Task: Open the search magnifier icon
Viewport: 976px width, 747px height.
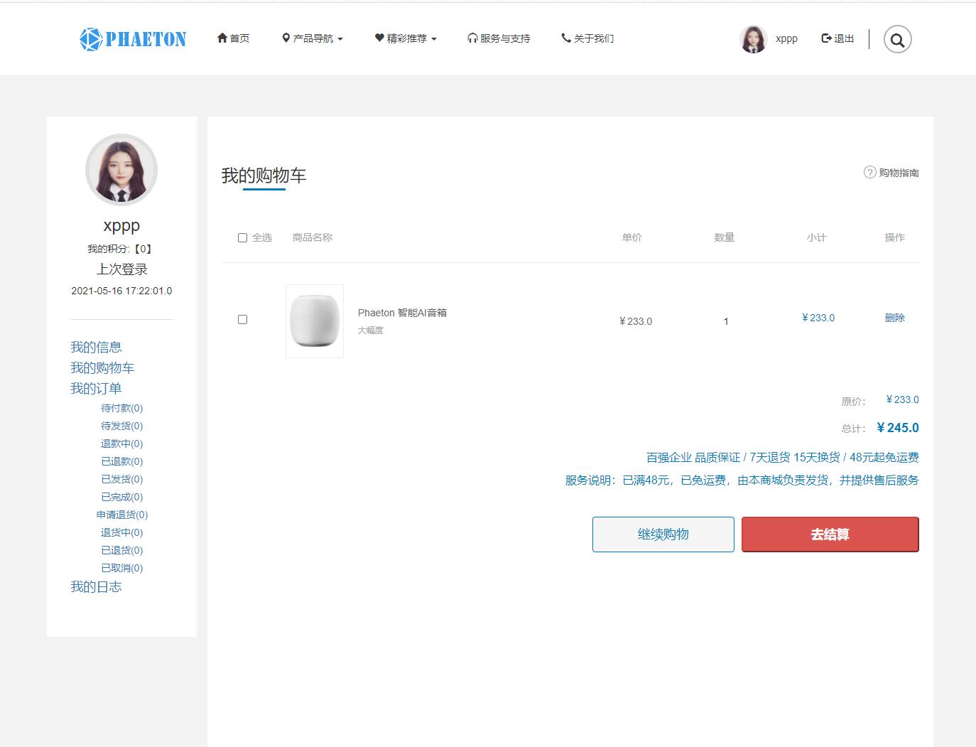Action: (x=897, y=39)
